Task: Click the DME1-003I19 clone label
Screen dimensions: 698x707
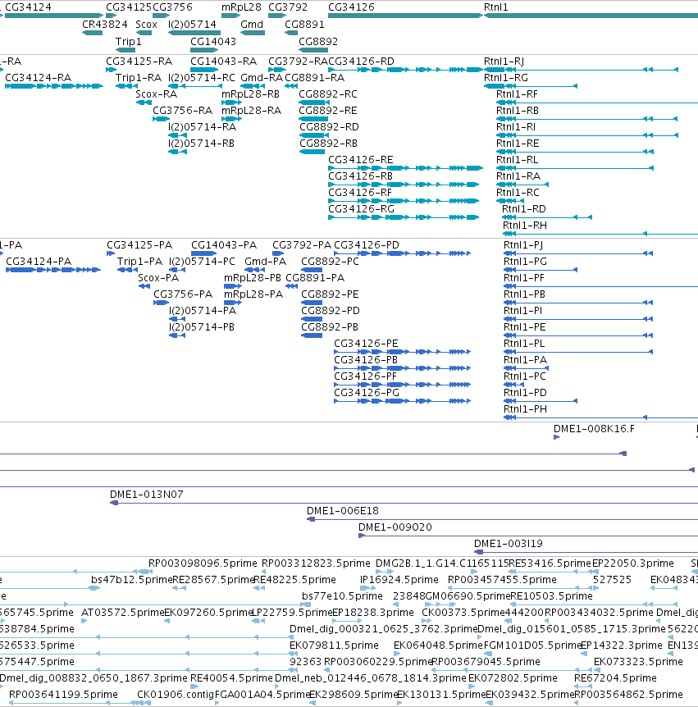Action: [x=509, y=543]
